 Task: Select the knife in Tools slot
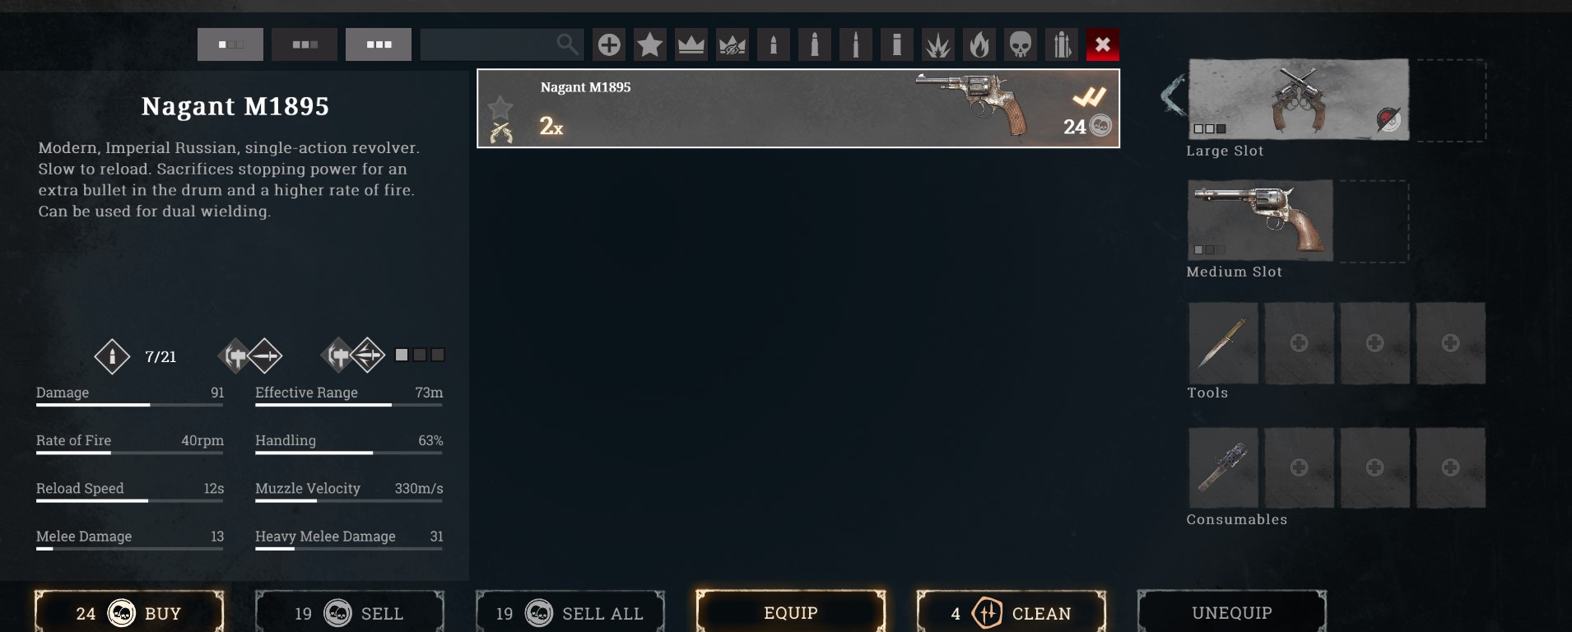point(1223,343)
